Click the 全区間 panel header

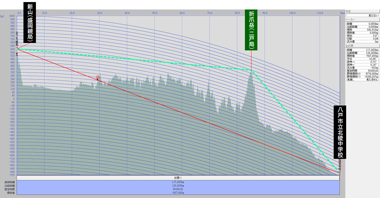[362, 46]
